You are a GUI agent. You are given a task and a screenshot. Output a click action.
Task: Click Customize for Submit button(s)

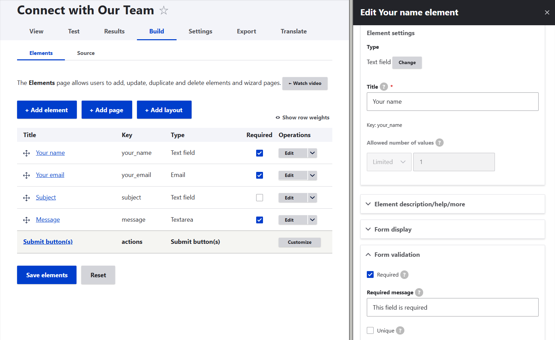[300, 242]
